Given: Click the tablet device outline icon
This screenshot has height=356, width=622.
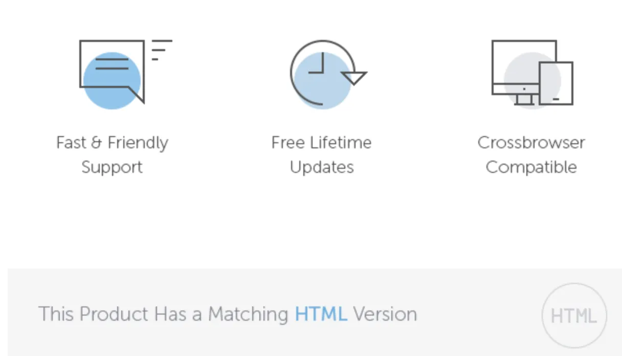Looking at the screenshot, I should click(x=556, y=83).
